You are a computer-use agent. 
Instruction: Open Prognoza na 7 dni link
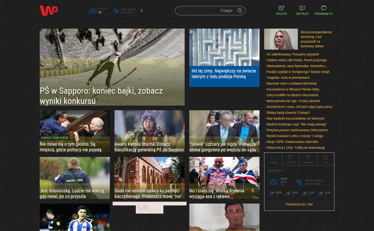(299, 204)
